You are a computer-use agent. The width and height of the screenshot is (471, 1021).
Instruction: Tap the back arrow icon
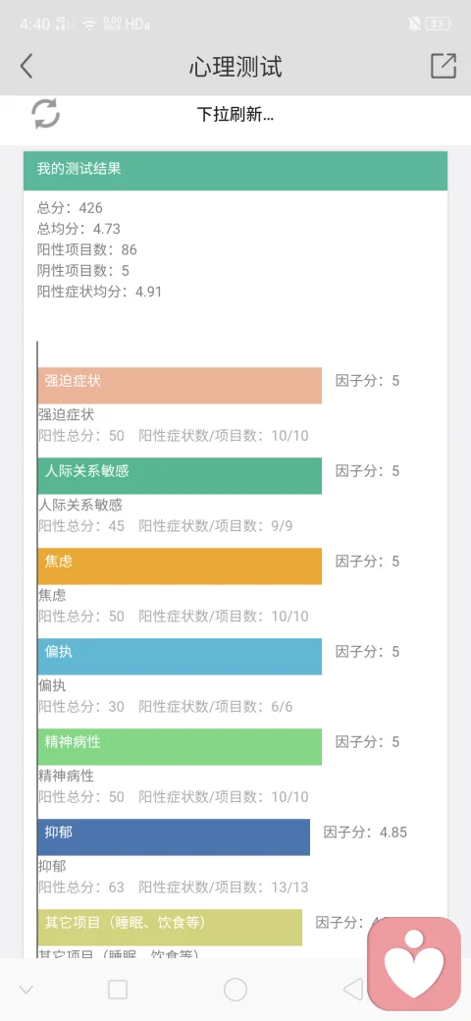(x=26, y=67)
